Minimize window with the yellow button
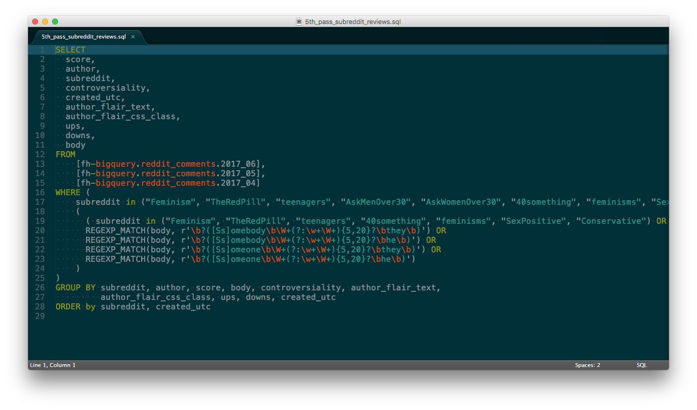The height and width of the screenshot is (410, 697). pyautogui.click(x=45, y=22)
